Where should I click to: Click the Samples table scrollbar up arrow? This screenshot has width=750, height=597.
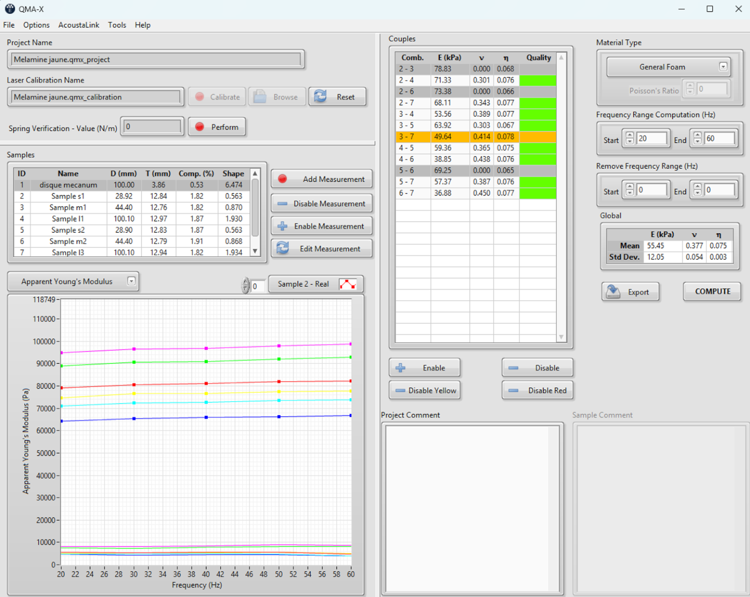tap(255, 173)
